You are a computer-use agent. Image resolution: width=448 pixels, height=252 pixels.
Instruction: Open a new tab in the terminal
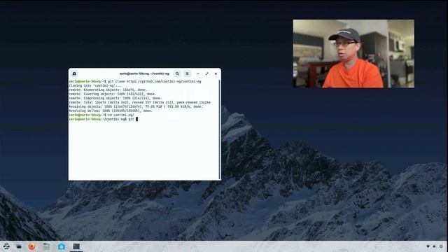[74, 73]
